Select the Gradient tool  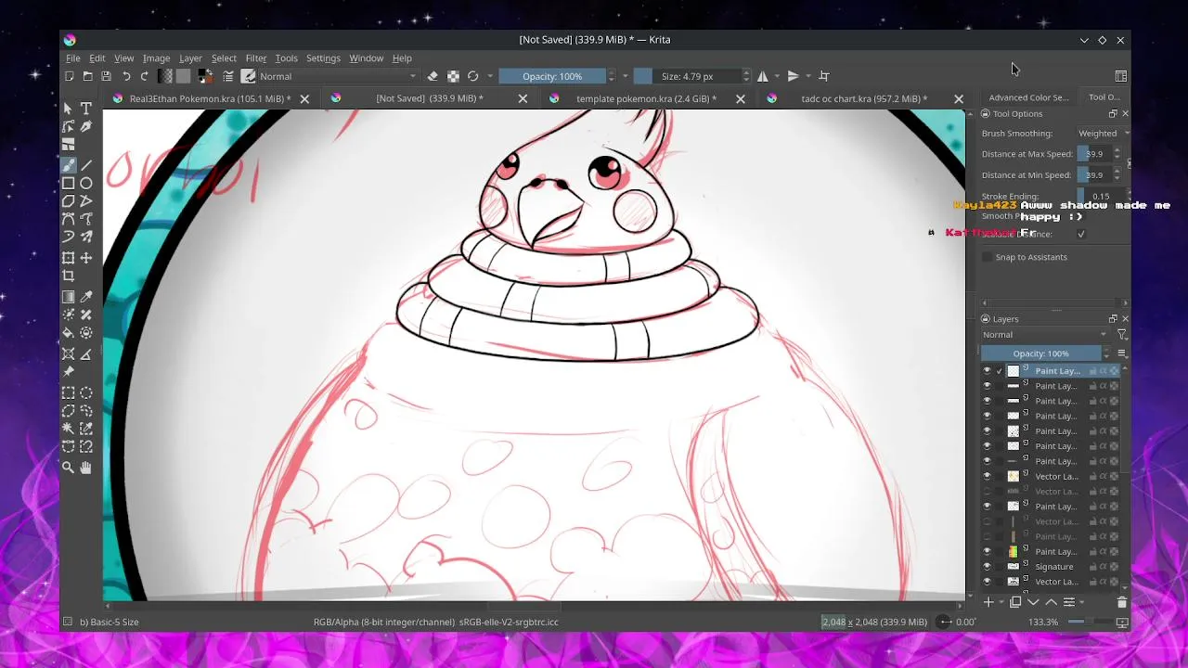tap(69, 297)
